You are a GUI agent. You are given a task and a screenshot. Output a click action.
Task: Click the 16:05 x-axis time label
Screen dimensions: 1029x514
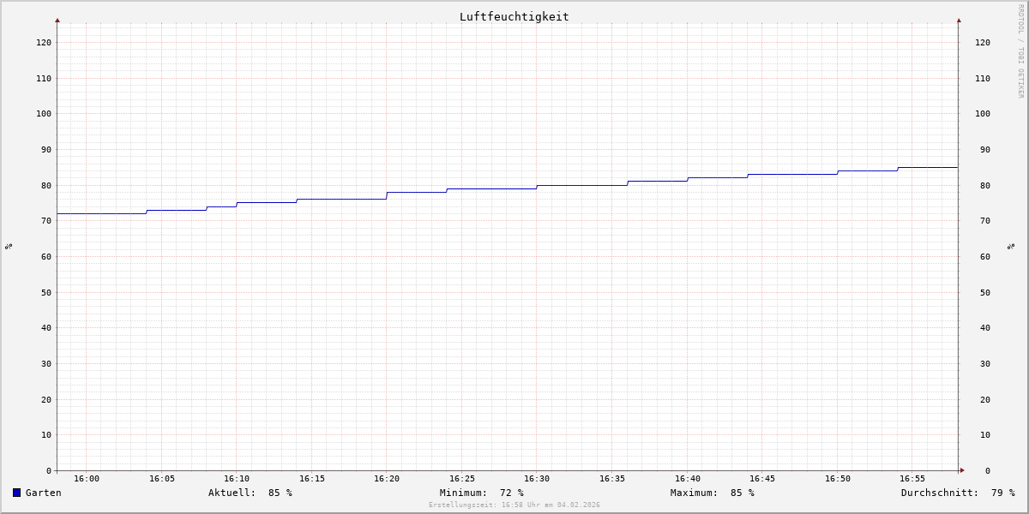[x=162, y=479]
